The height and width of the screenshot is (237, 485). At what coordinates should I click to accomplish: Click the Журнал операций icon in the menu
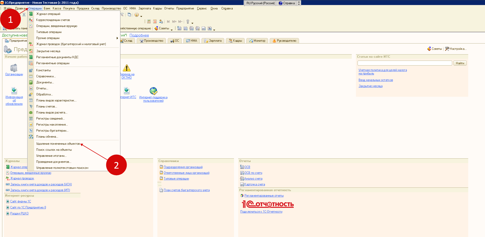click(31, 14)
